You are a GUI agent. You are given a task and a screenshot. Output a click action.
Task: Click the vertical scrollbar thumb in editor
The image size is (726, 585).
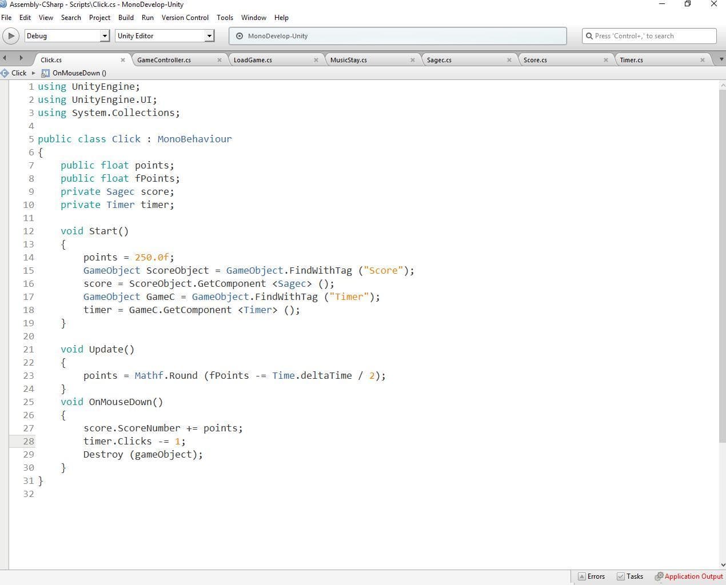tap(722, 266)
